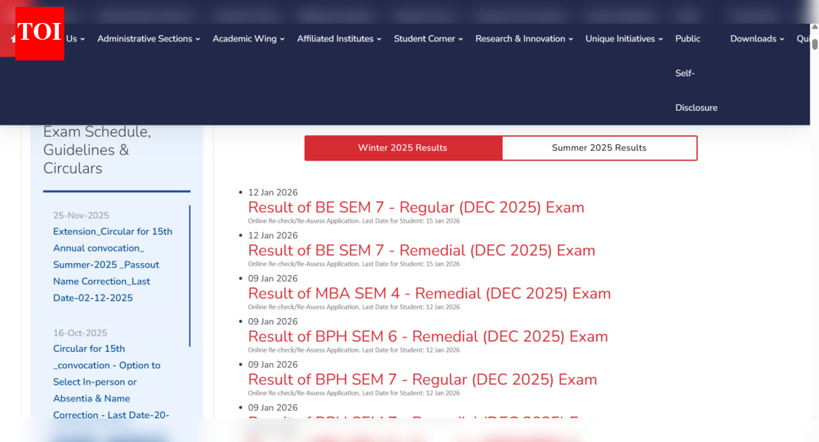Image resolution: width=819 pixels, height=442 pixels.
Task: Click the truncated Qui menu item on far right
Action: tap(806, 38)
